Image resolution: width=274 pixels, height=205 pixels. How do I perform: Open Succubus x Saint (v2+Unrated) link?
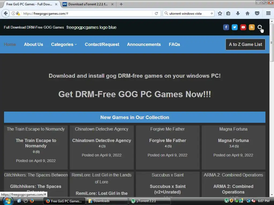click(x=168, y=189)
